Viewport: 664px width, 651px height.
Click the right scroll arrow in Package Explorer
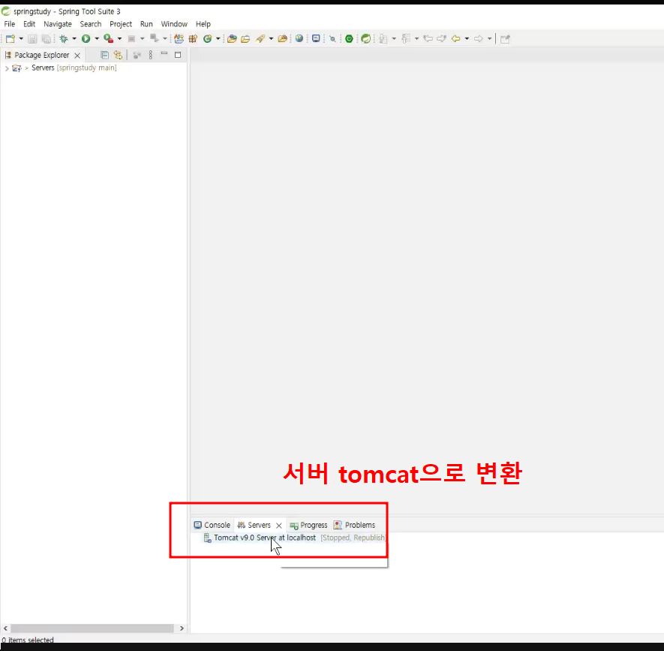[x=182, y=628]
